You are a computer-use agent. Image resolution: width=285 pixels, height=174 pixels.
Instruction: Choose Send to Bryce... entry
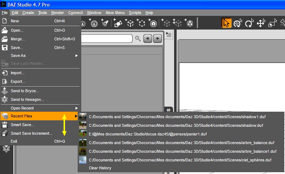coord(40,91)
